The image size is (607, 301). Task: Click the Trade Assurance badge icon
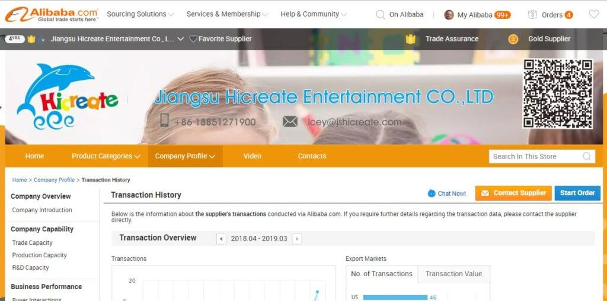pos(410,39)
